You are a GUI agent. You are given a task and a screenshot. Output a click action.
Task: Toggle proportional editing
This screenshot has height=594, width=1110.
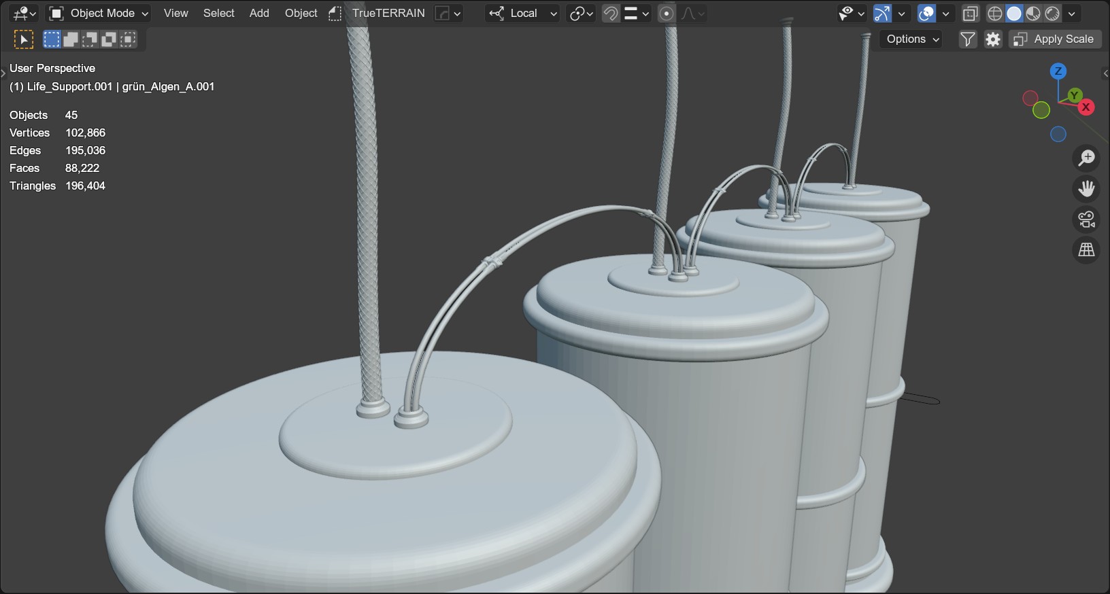point(667,13)
